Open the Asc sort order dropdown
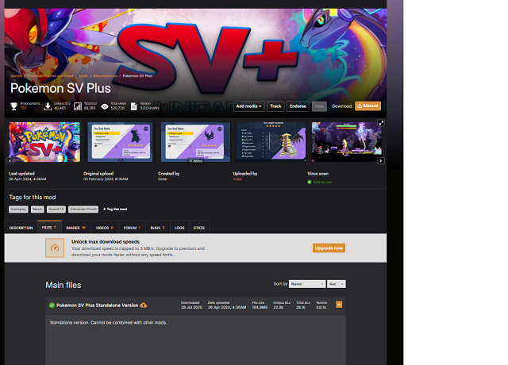Image resolution: width=508 pixels, height=365 pixels. pos(337,284)
